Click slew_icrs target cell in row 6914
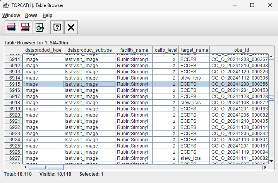Viewport: 278px width, 183px height. pyautogui.click(x=194, y=78)
